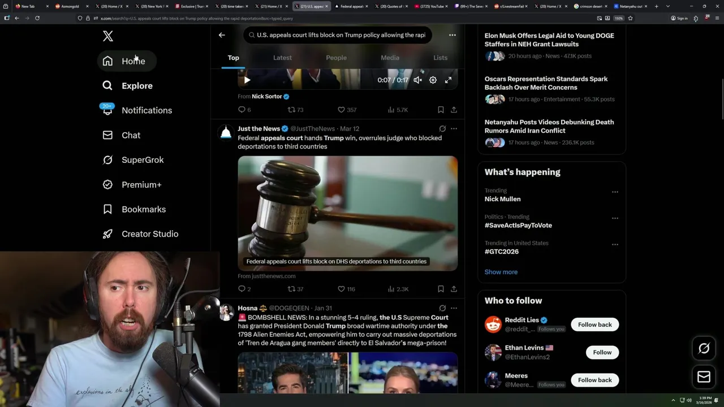The width and height of the screenshot is (724, 407).
Task: Open Netanyahu Posts Videos story
Action: pos(551,133)
